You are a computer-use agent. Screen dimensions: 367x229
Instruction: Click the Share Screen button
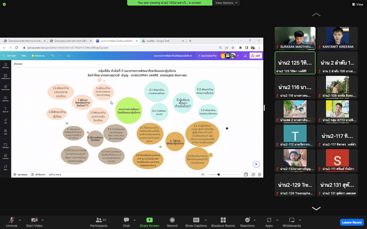coord(149,222)
